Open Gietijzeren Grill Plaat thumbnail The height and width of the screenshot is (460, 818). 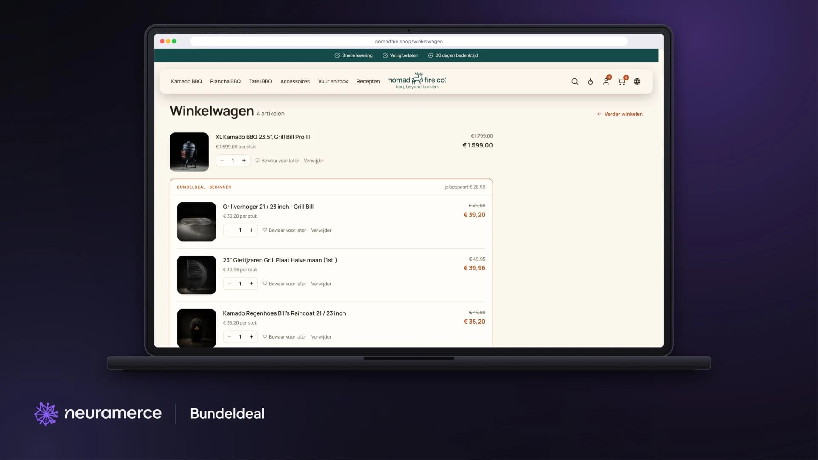[196, 275]
